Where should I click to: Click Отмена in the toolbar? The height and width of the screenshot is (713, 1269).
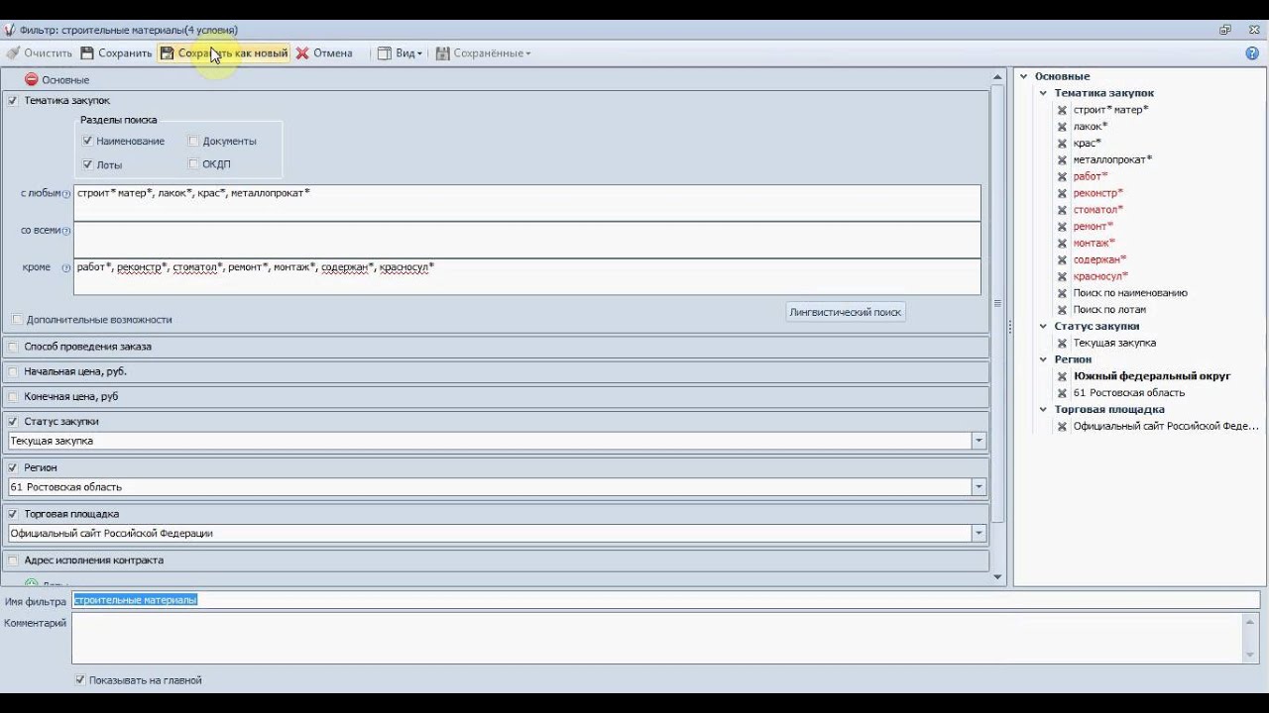pos(324,53)
